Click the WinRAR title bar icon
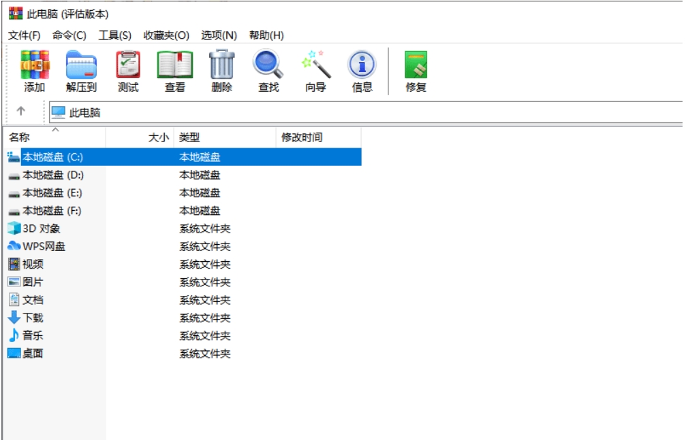Image resolution: width=688 pixels, height=440 pixels. tap(16, 13)
